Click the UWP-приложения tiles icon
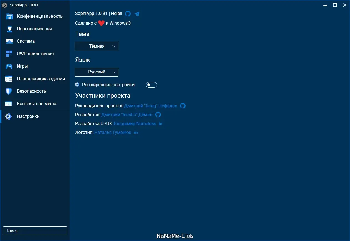 coord(9,54)
